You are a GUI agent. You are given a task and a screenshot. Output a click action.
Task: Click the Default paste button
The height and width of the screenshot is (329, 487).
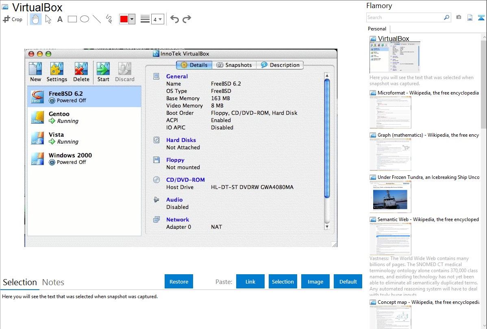coord(348,282)
